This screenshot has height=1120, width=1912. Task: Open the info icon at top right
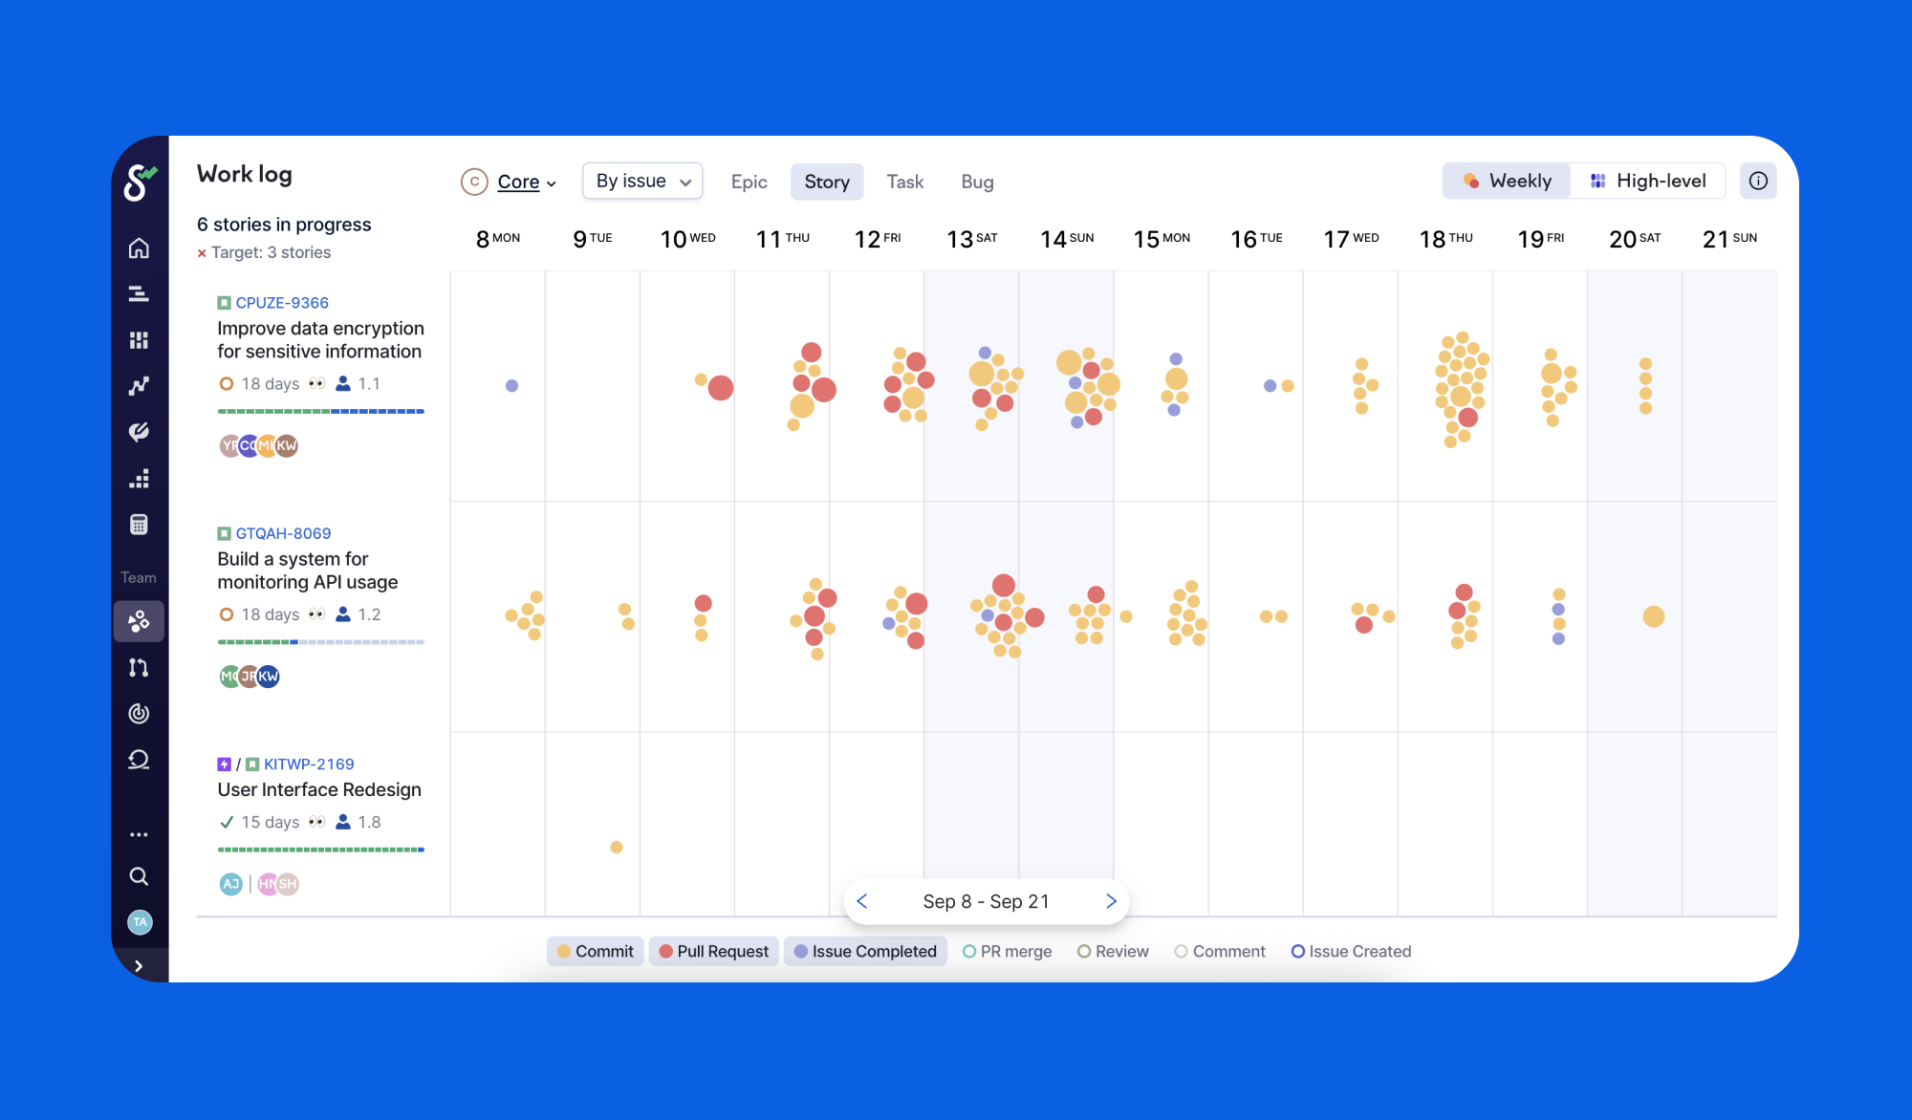click(x=1758, y=181)
